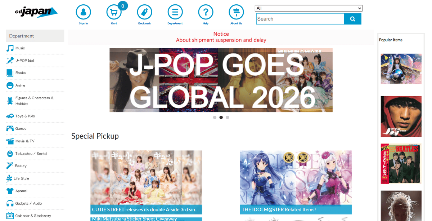Click the Special Pickup heading
The width and height of the screenshot is (432, 221).
(95, 136)
